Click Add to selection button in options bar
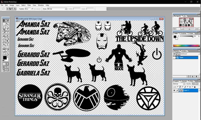The image size is (201, 120). (10, 9)
